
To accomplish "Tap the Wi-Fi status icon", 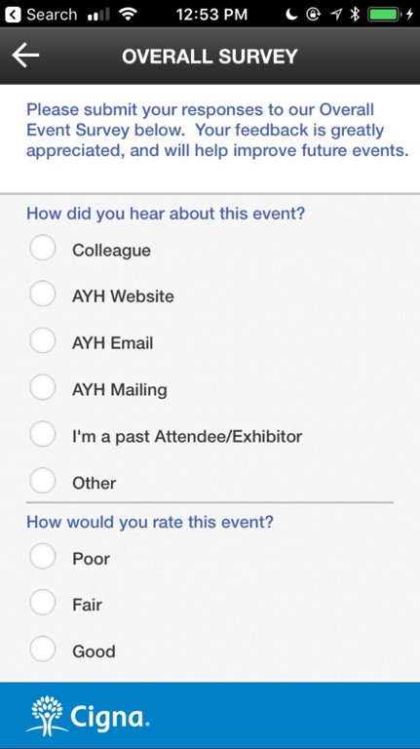I will [x=128, y=15].
